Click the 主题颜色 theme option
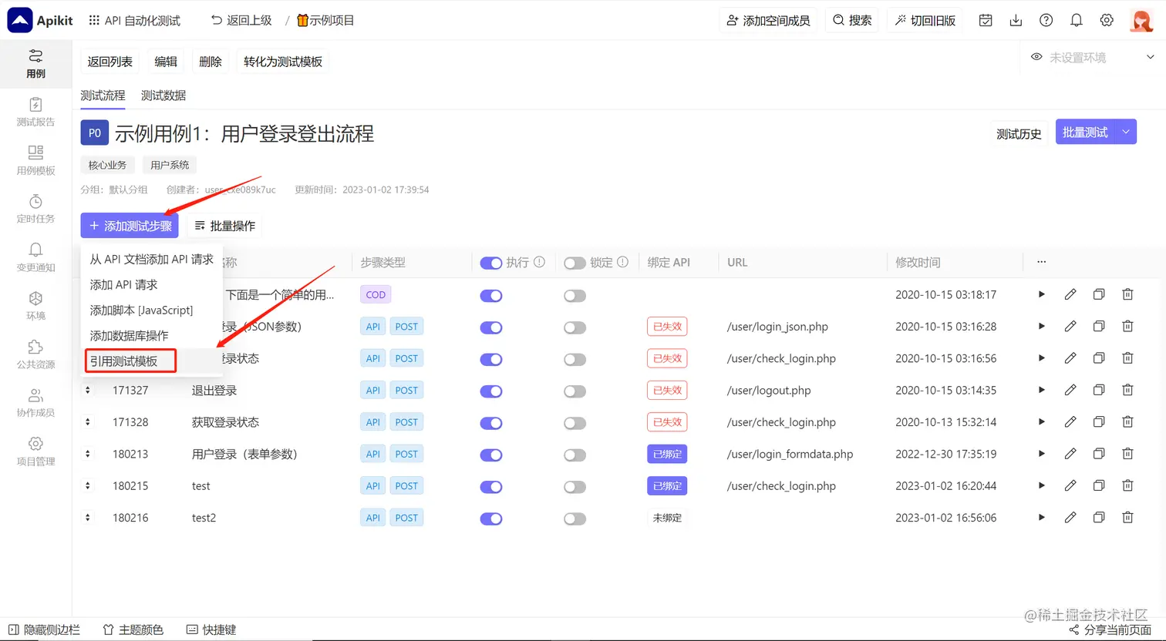Image resolution: width=1166 pixels, height=641 pixels. point(133,629)
